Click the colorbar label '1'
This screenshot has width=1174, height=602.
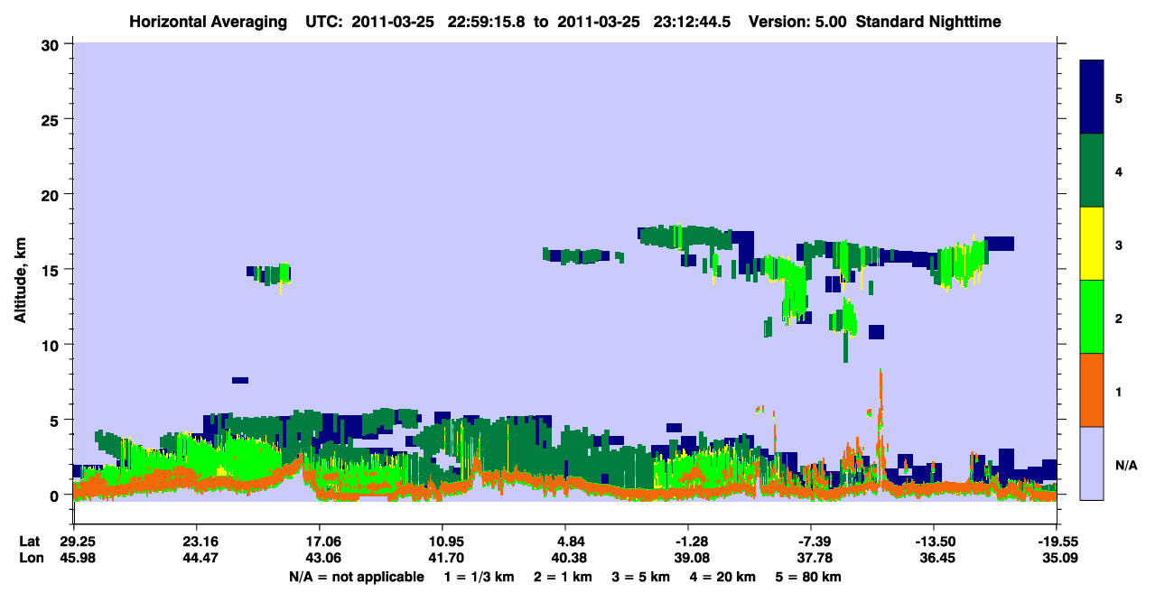point(1119,392)
